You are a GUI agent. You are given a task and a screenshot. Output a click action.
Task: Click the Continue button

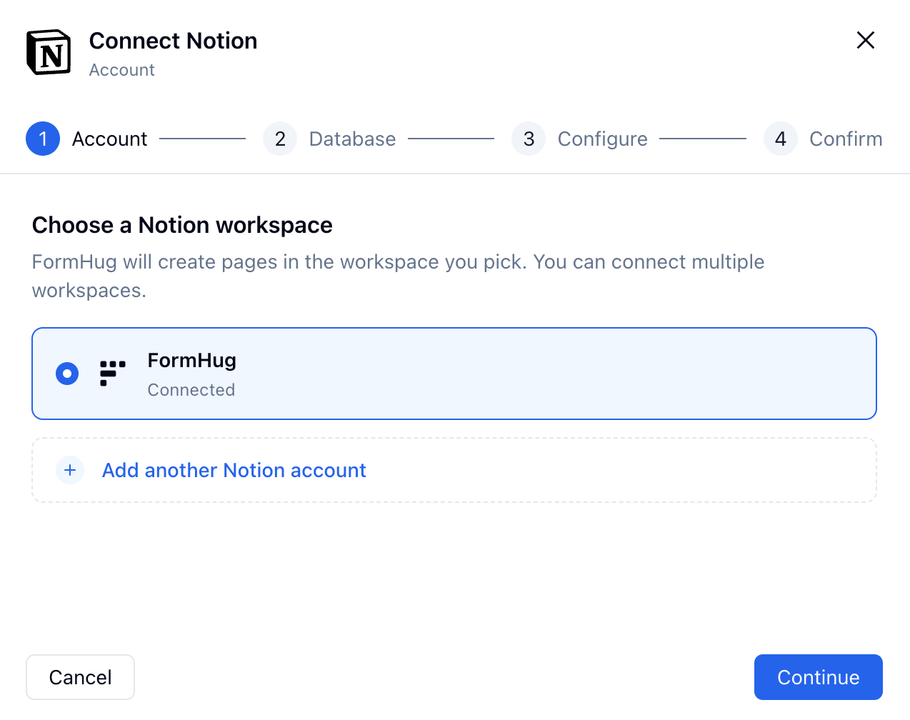click(x=819, y=677)
